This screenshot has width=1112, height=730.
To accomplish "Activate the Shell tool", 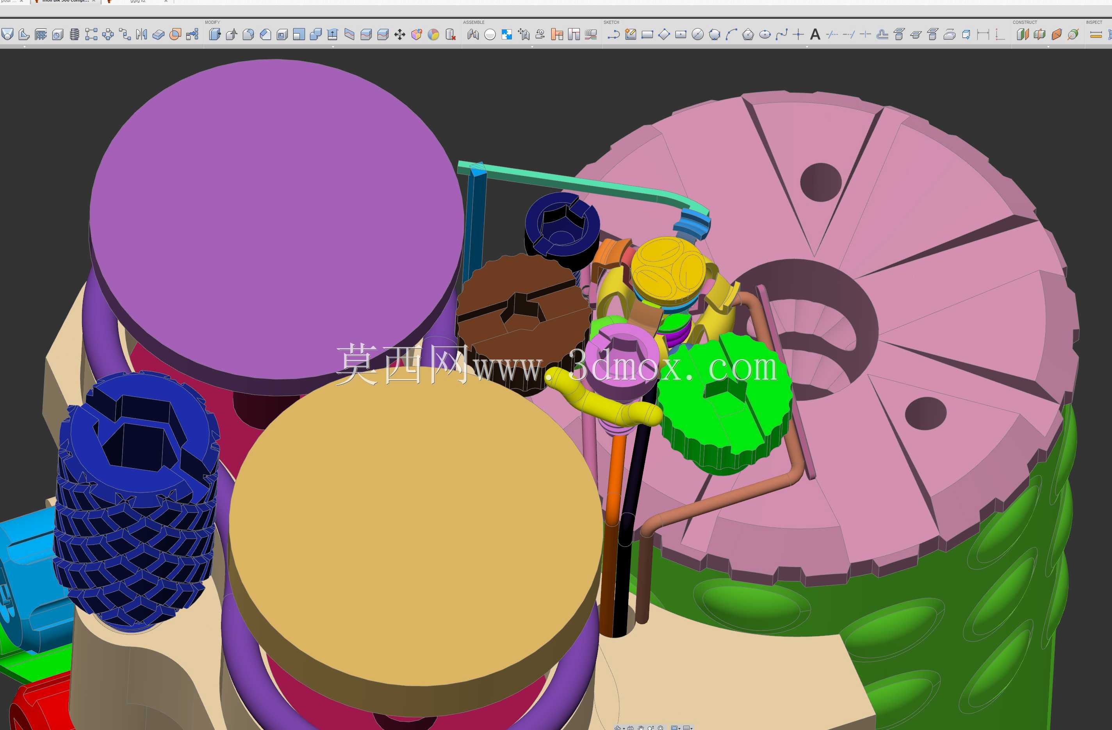I will click(282, 34).
